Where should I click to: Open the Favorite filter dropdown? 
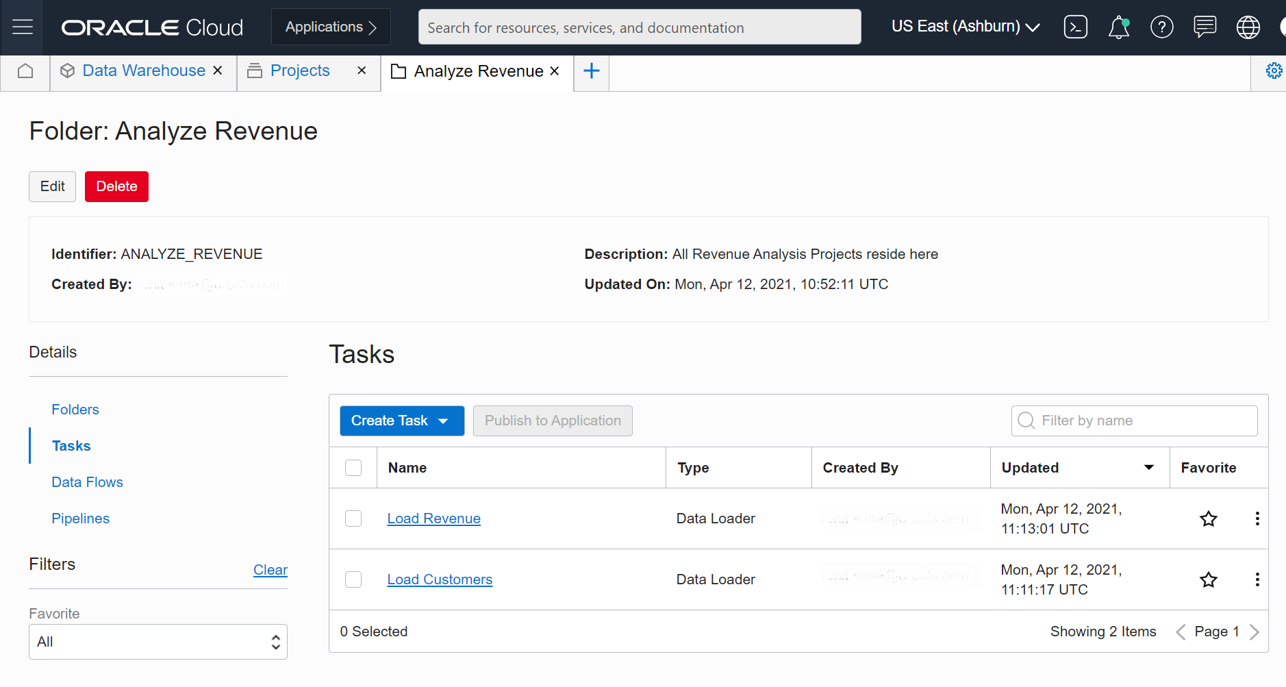pyautogui.click(x=158, y=642)
